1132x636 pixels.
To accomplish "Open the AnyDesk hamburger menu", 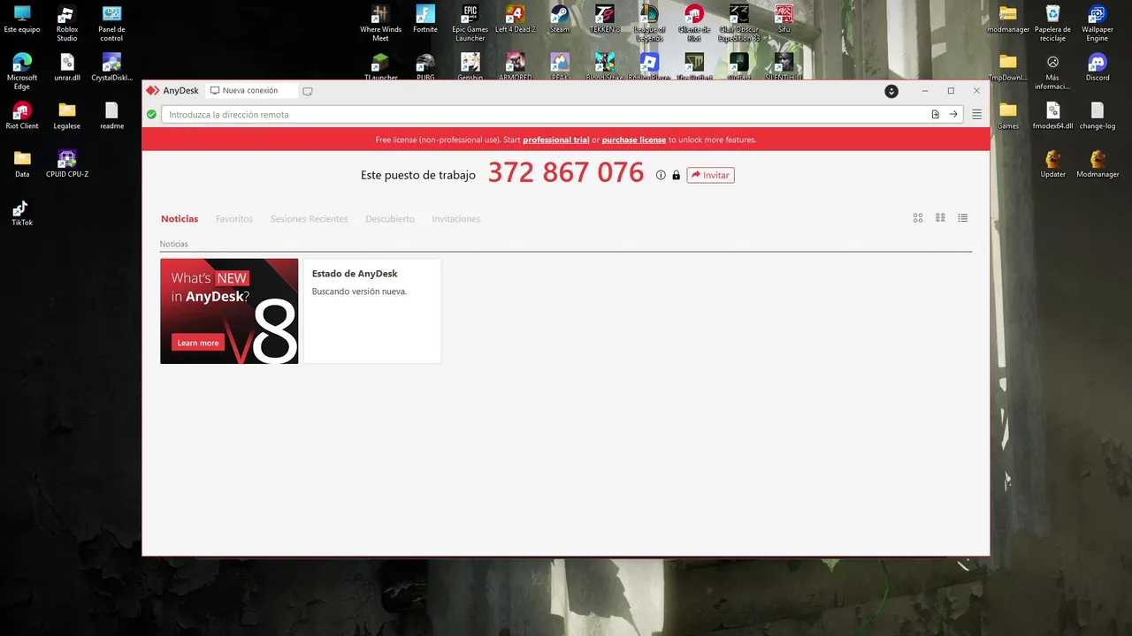I will 976,114.
